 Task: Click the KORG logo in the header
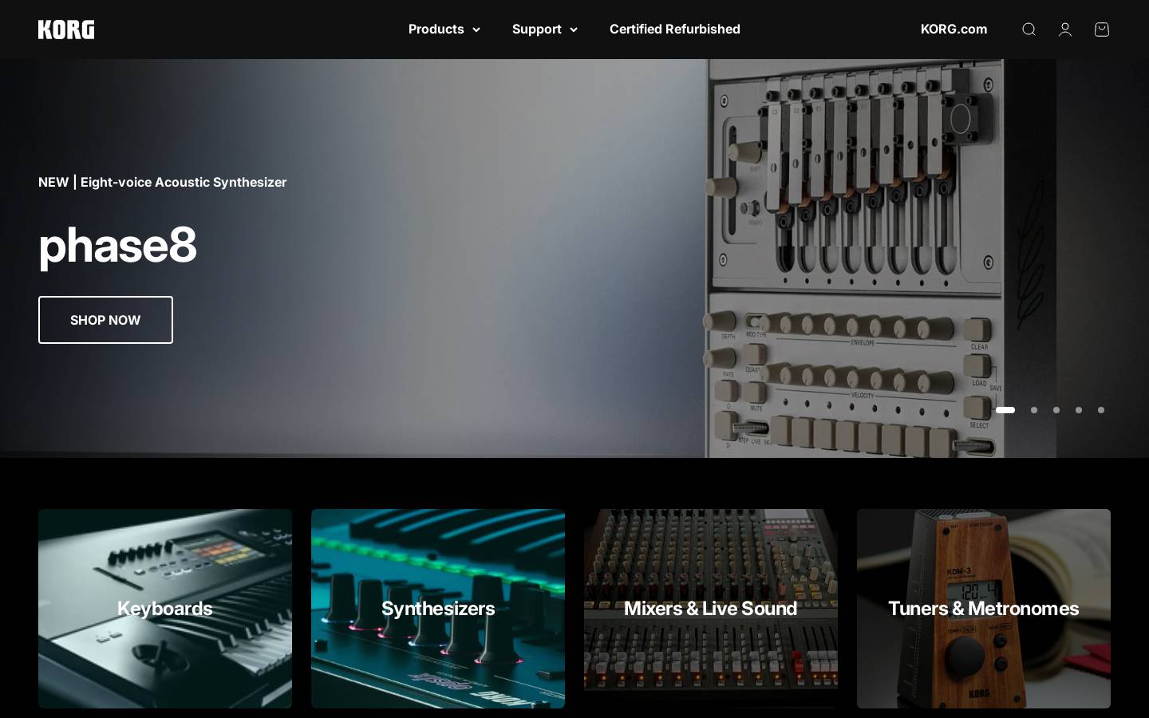(x=66, y=30)
